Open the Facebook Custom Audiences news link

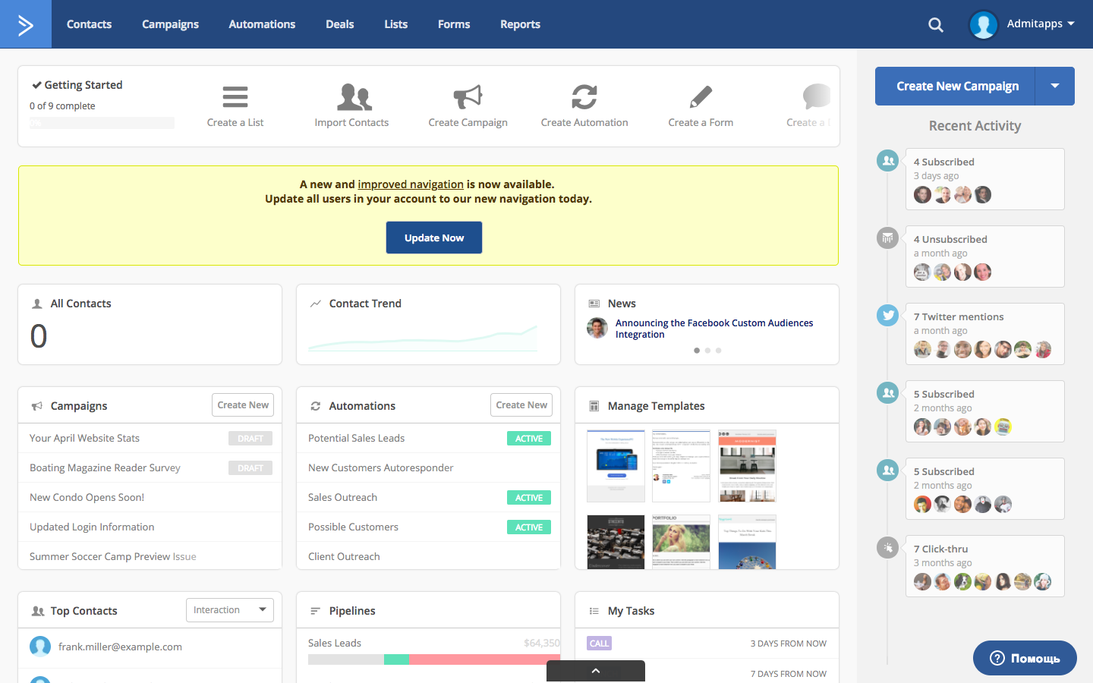pyautogui.click(x=714, y=329)
